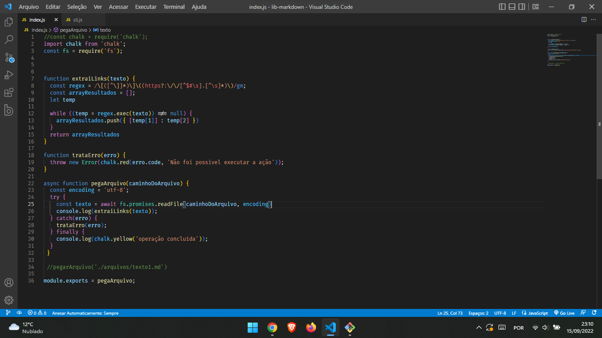Open the Ajuda menu

click(x=199, y=7)
